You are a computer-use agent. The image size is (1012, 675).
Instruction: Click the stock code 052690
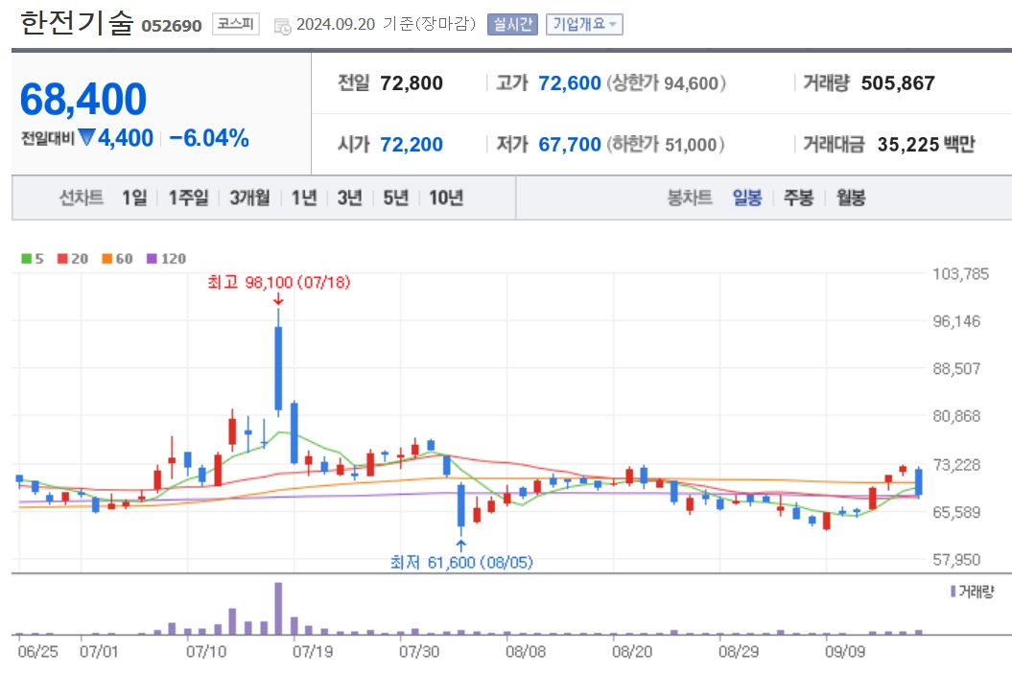point(172,26)
